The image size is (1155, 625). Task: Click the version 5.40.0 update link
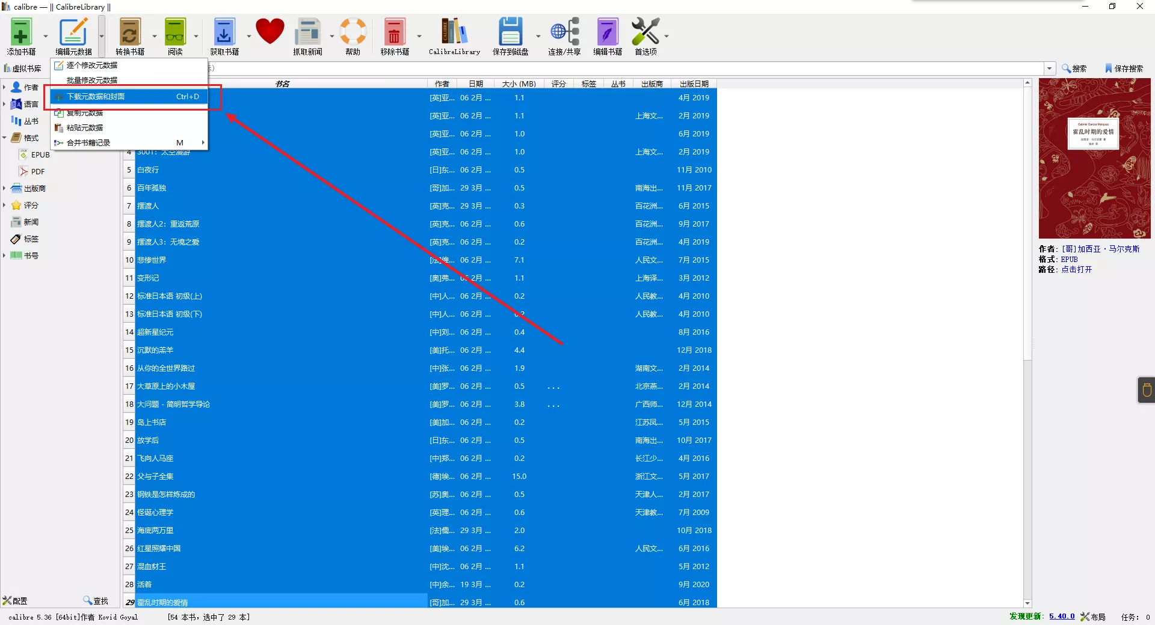1062,616
